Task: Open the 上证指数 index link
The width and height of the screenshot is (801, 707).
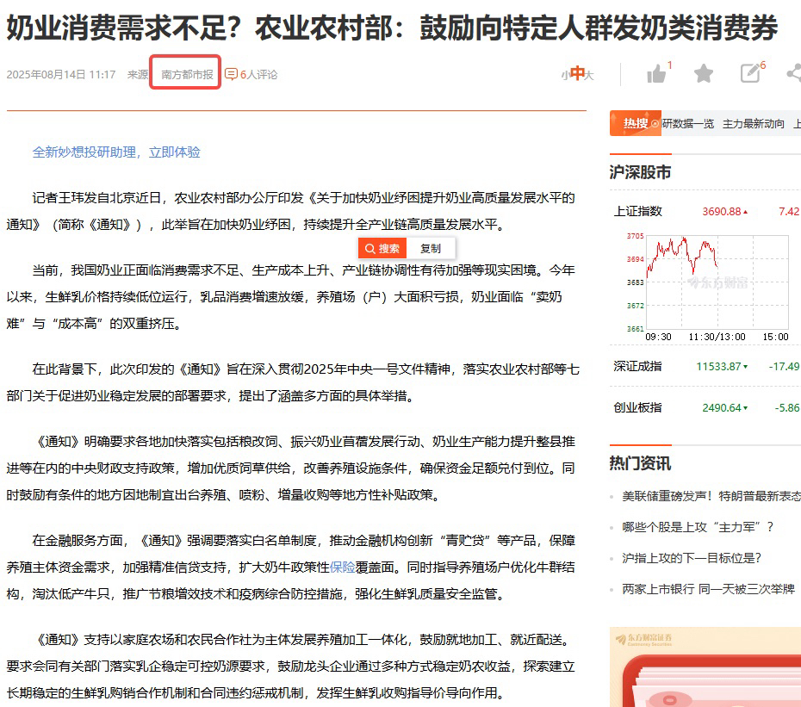Action: (x=637, y=211)
